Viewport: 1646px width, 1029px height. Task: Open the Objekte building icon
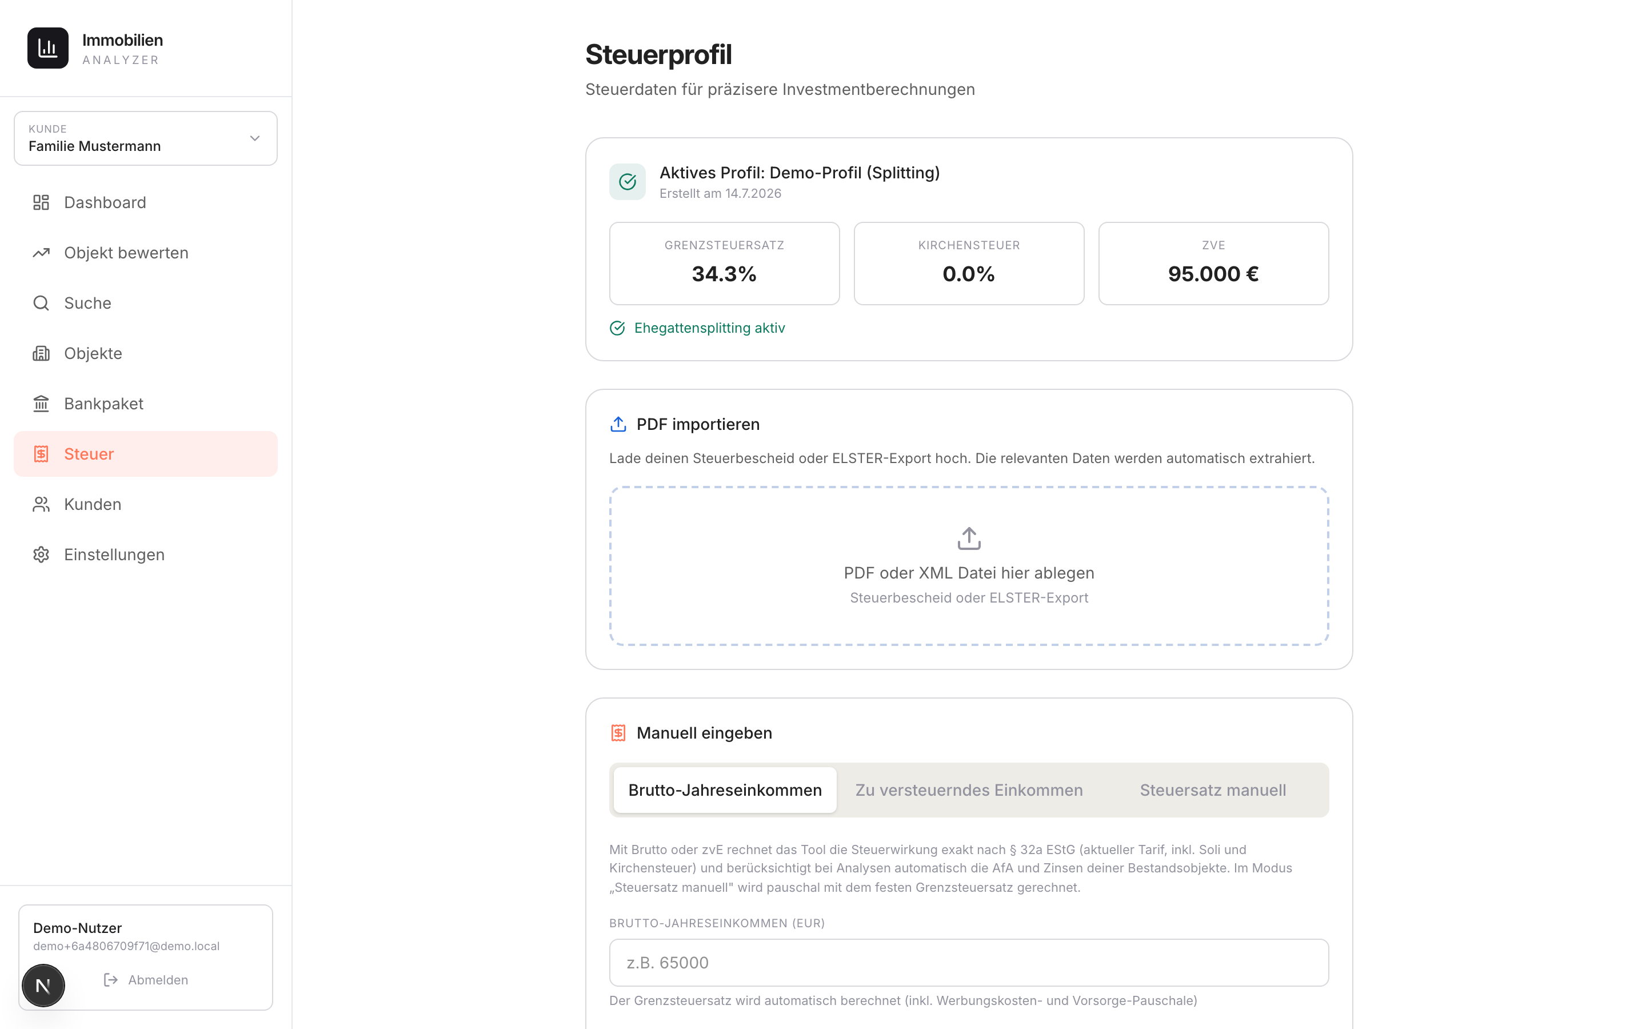(42, 353)
